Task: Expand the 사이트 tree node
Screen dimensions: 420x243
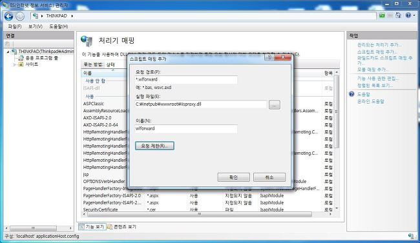Action: (x=14, y=64)
